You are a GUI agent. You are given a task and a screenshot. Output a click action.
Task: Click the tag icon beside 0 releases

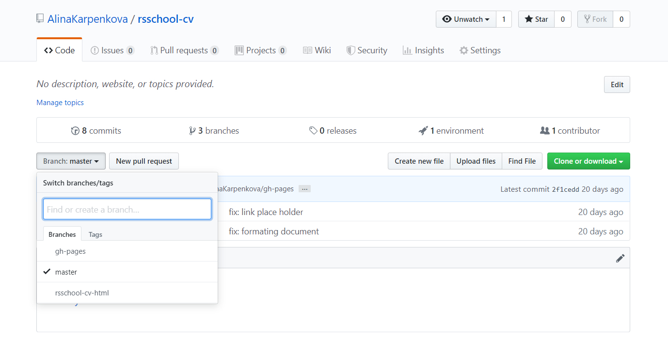coord(313,130)
